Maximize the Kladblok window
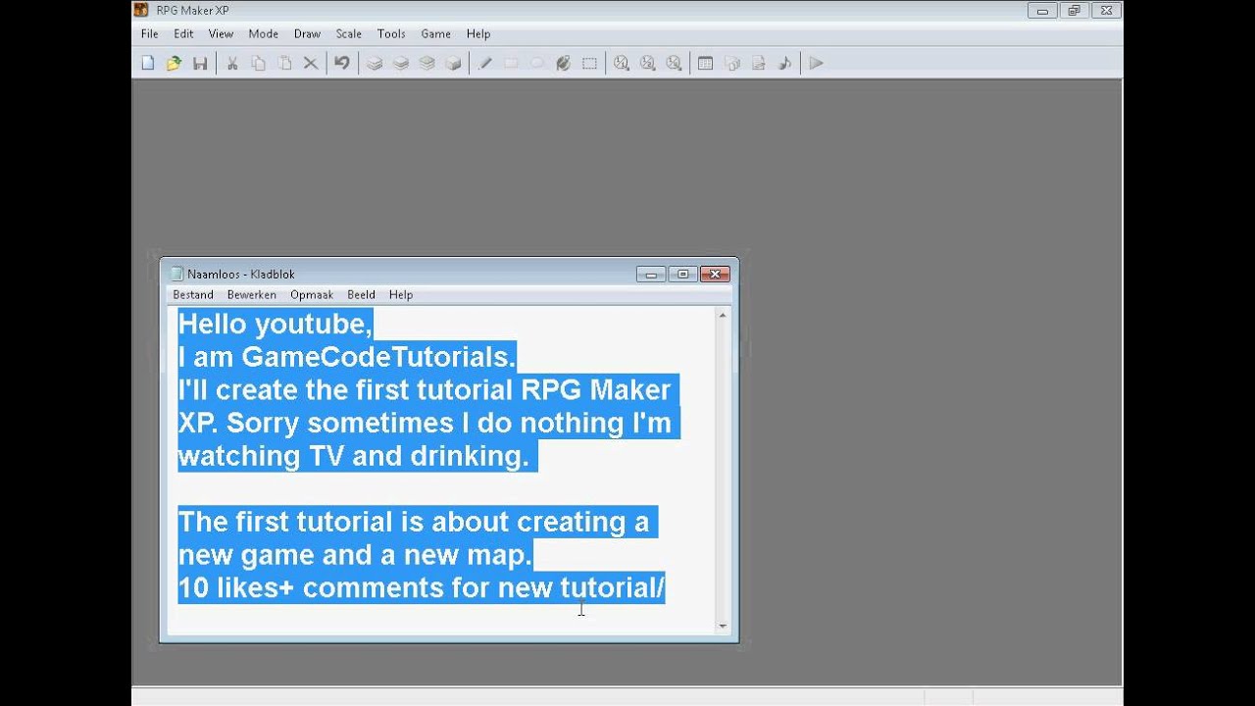The width and height of the screenshot is (1255, 706). pos(682,274)
